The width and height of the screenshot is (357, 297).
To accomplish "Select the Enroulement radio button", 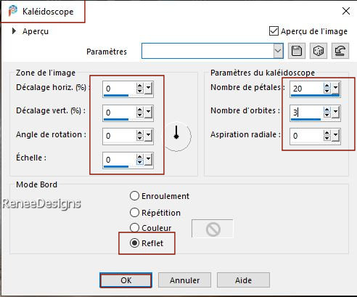I will pyautogui.click(x=134, y=196).
